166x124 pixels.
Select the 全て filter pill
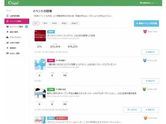[x=36, y=23]
